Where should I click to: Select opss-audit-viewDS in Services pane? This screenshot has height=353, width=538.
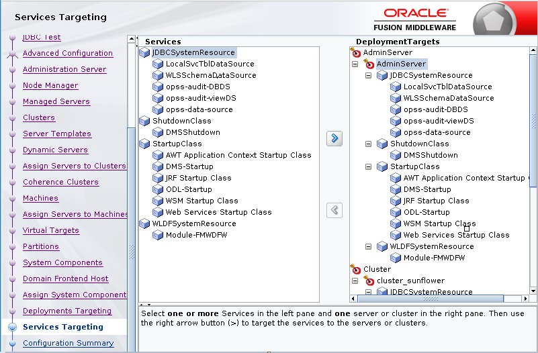click(201, 98)
